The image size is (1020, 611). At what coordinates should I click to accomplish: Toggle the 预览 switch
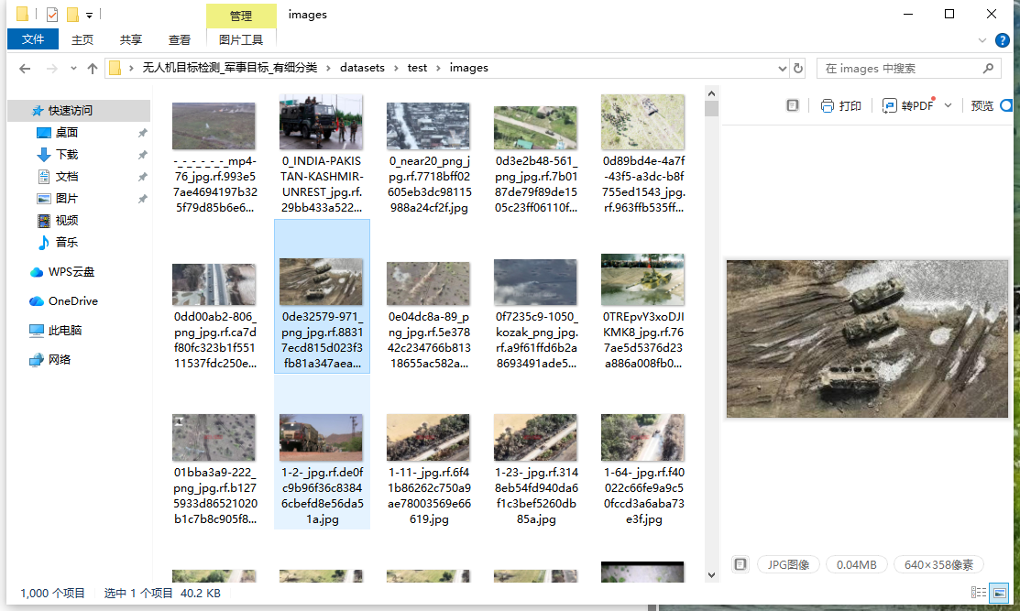tap(1006, 105)
